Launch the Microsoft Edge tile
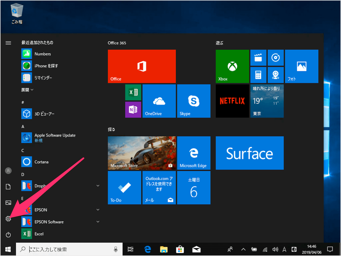The height and width of the screenshot is (256, 341). pyautogui.click(x=194, y=153)
